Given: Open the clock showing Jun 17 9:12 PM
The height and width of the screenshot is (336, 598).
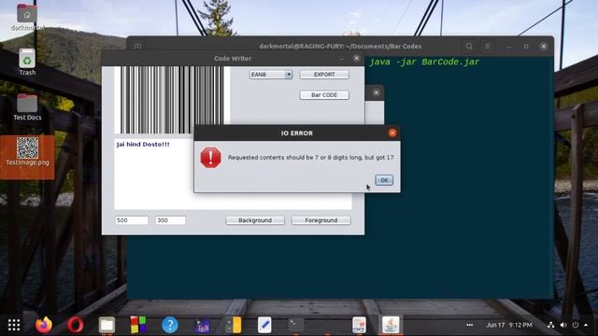Looking at the screenshot, I should point(509,325).
